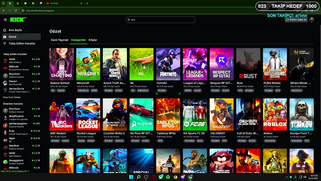Expand system tray hidden icons chevron

[287, 177]
